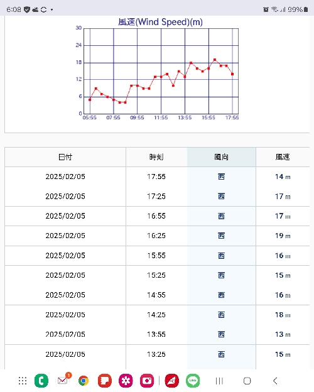Open the pink flower gallery app
Viewport: 314px width, 392px height.
click(x=126, y=381)
